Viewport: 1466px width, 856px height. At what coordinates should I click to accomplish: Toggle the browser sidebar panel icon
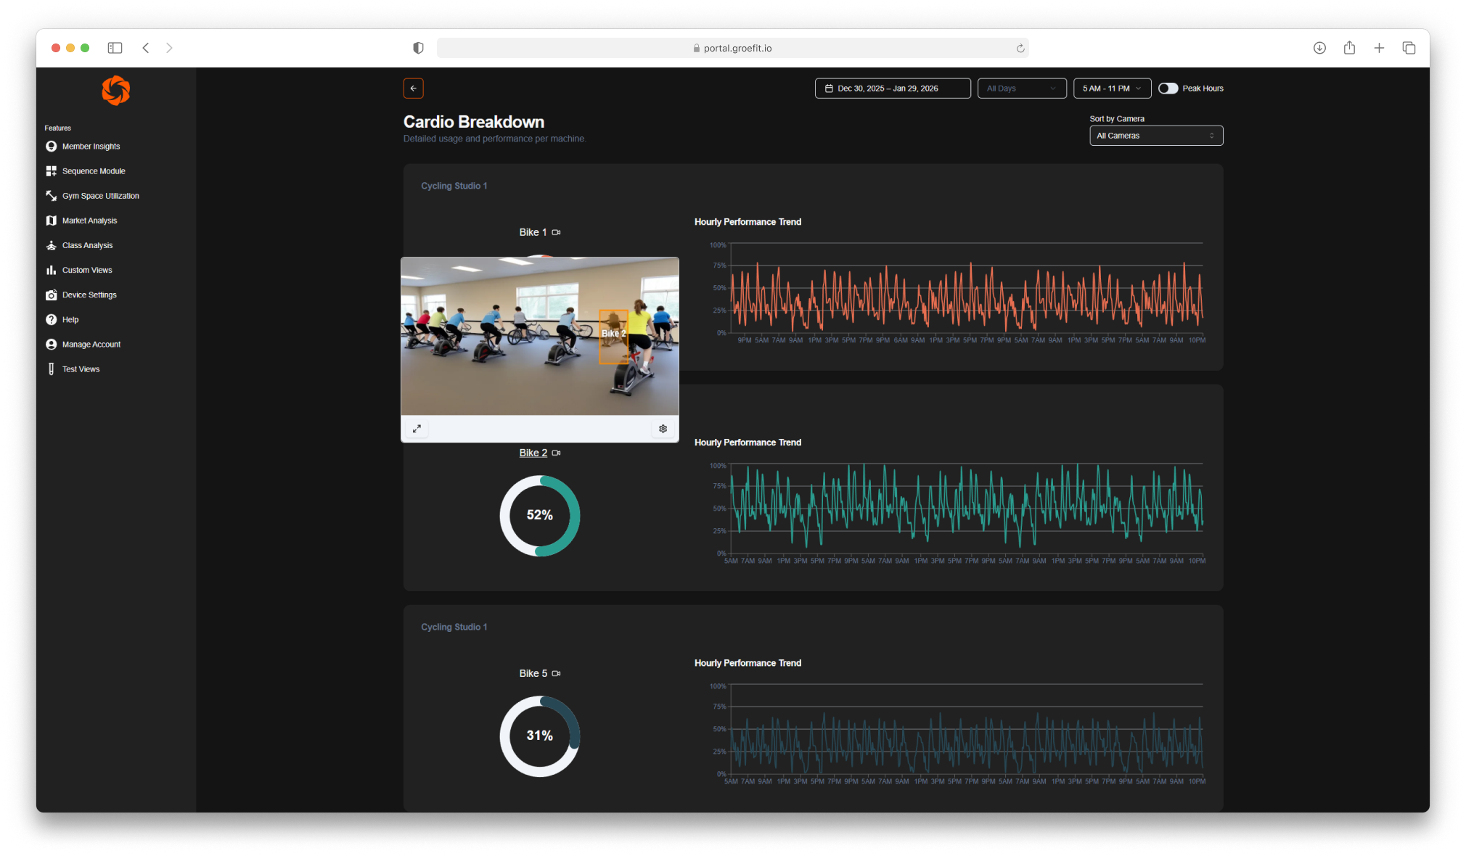click(115, 48)
